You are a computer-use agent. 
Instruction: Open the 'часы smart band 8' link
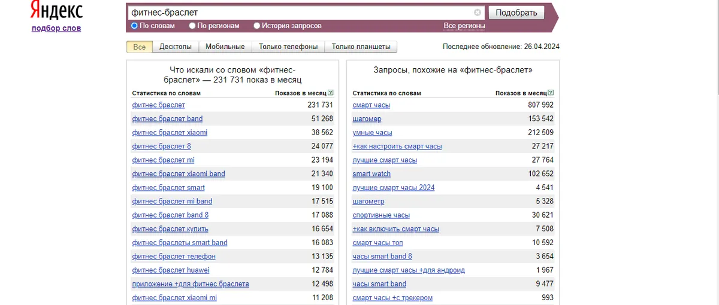(x=382, y=257)
